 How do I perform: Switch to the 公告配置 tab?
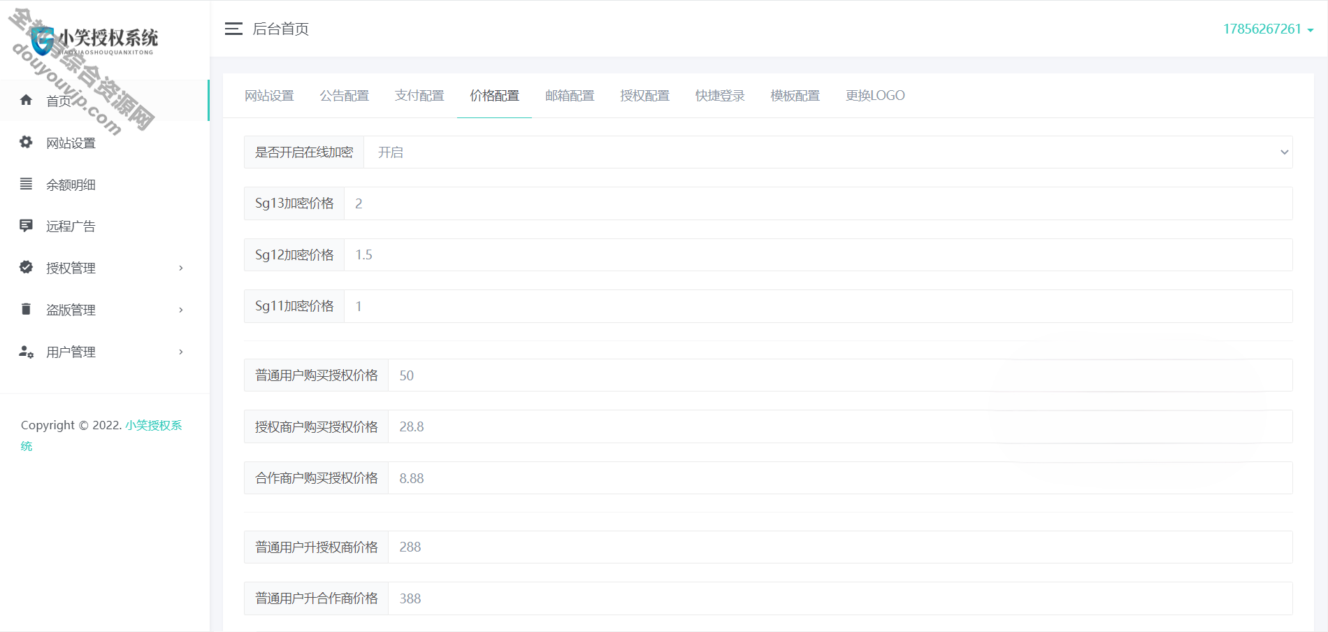tap(344, 96)
